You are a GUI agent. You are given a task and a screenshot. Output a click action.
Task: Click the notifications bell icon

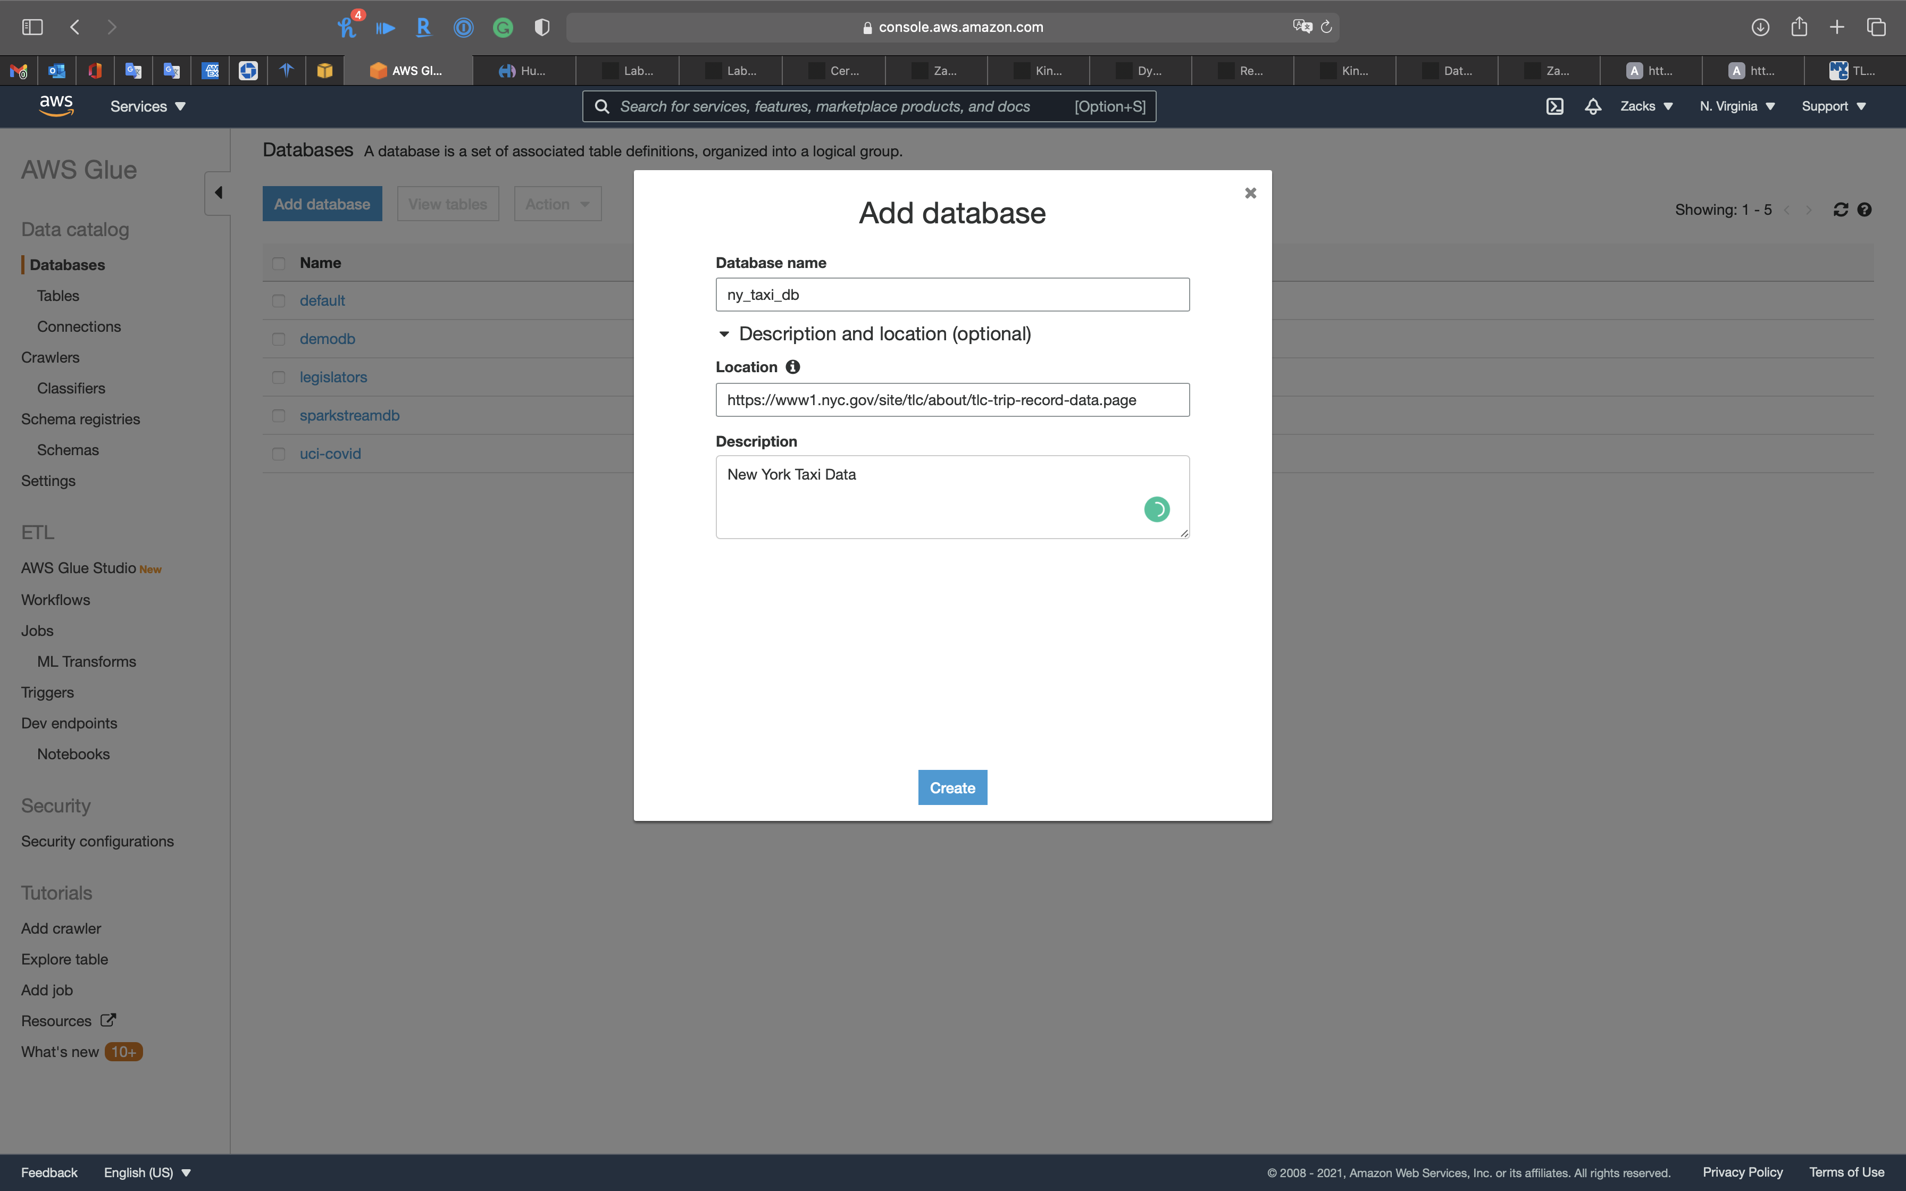[1593, 106]
